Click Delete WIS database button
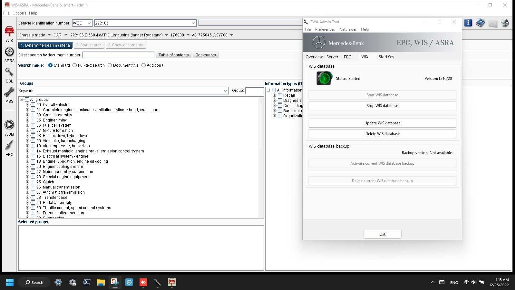 pos(382,134)
